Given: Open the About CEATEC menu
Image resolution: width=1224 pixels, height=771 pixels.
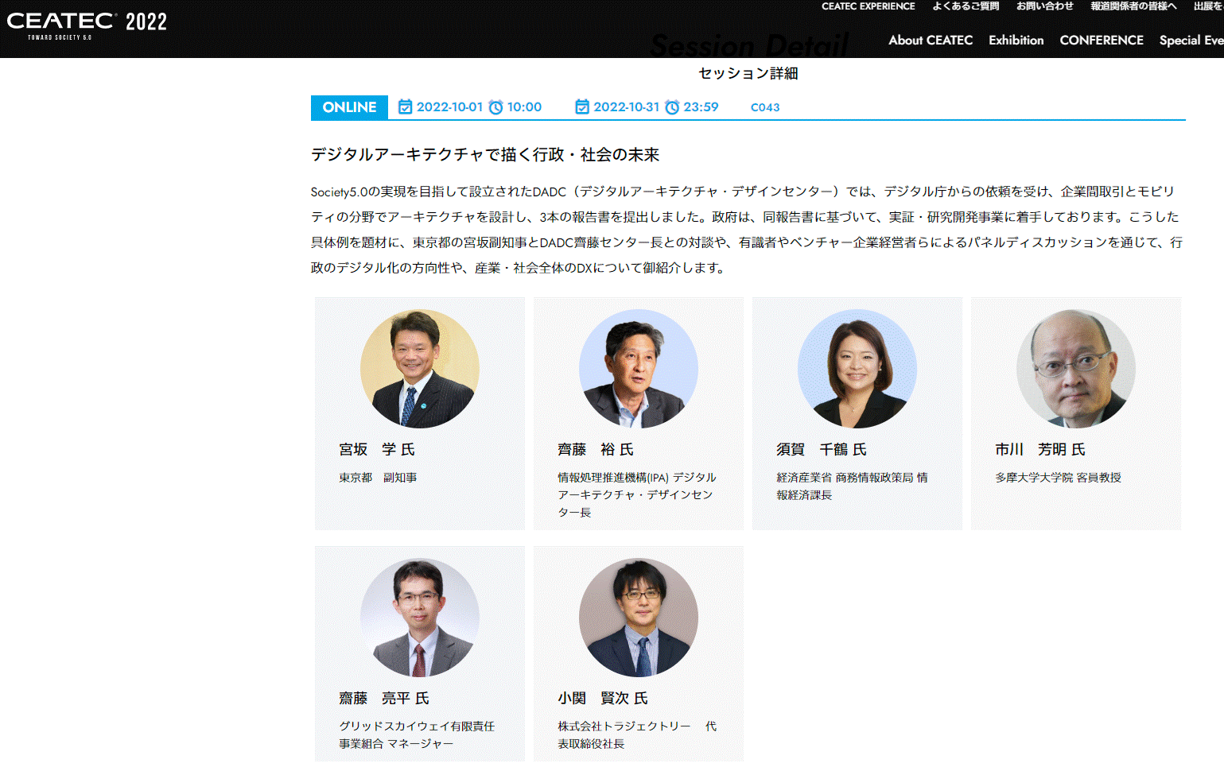Looking at the screenshot, I should pos(930,41).
